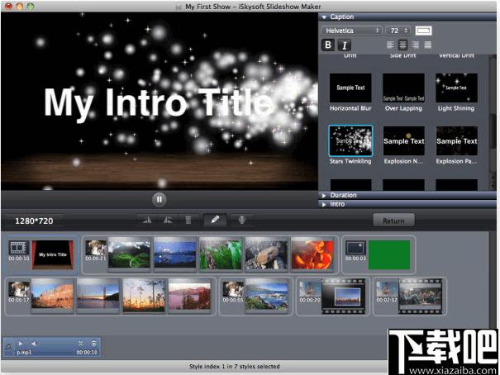This screenshot has height=375, width=500.
Task: Click the status text 'Style index 1 in 7 styles selected'
Action: tap(235, 367)
